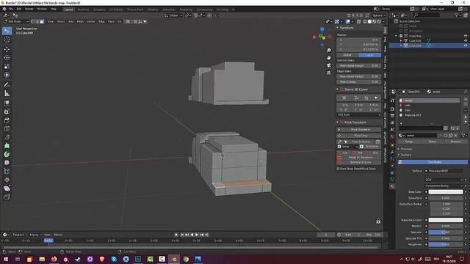Enable face select mode
Screen dimensions: 470x264
click(42, 21)
